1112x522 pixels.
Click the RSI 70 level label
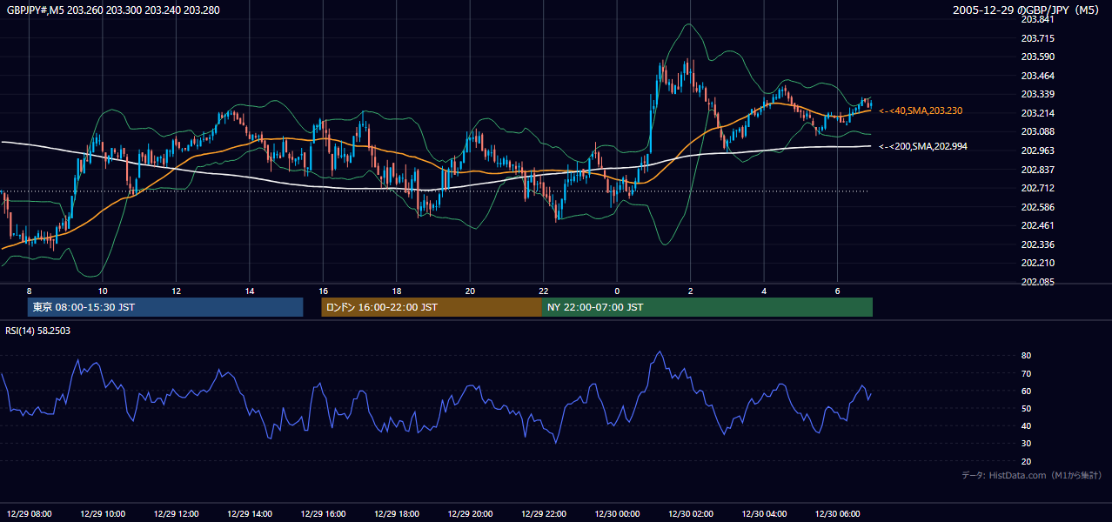click(x=1026, y=373)
